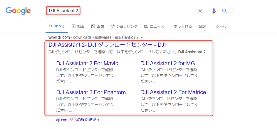
Task: Click the snippet text under For Phantom
Action: click(x=85, y=104)
